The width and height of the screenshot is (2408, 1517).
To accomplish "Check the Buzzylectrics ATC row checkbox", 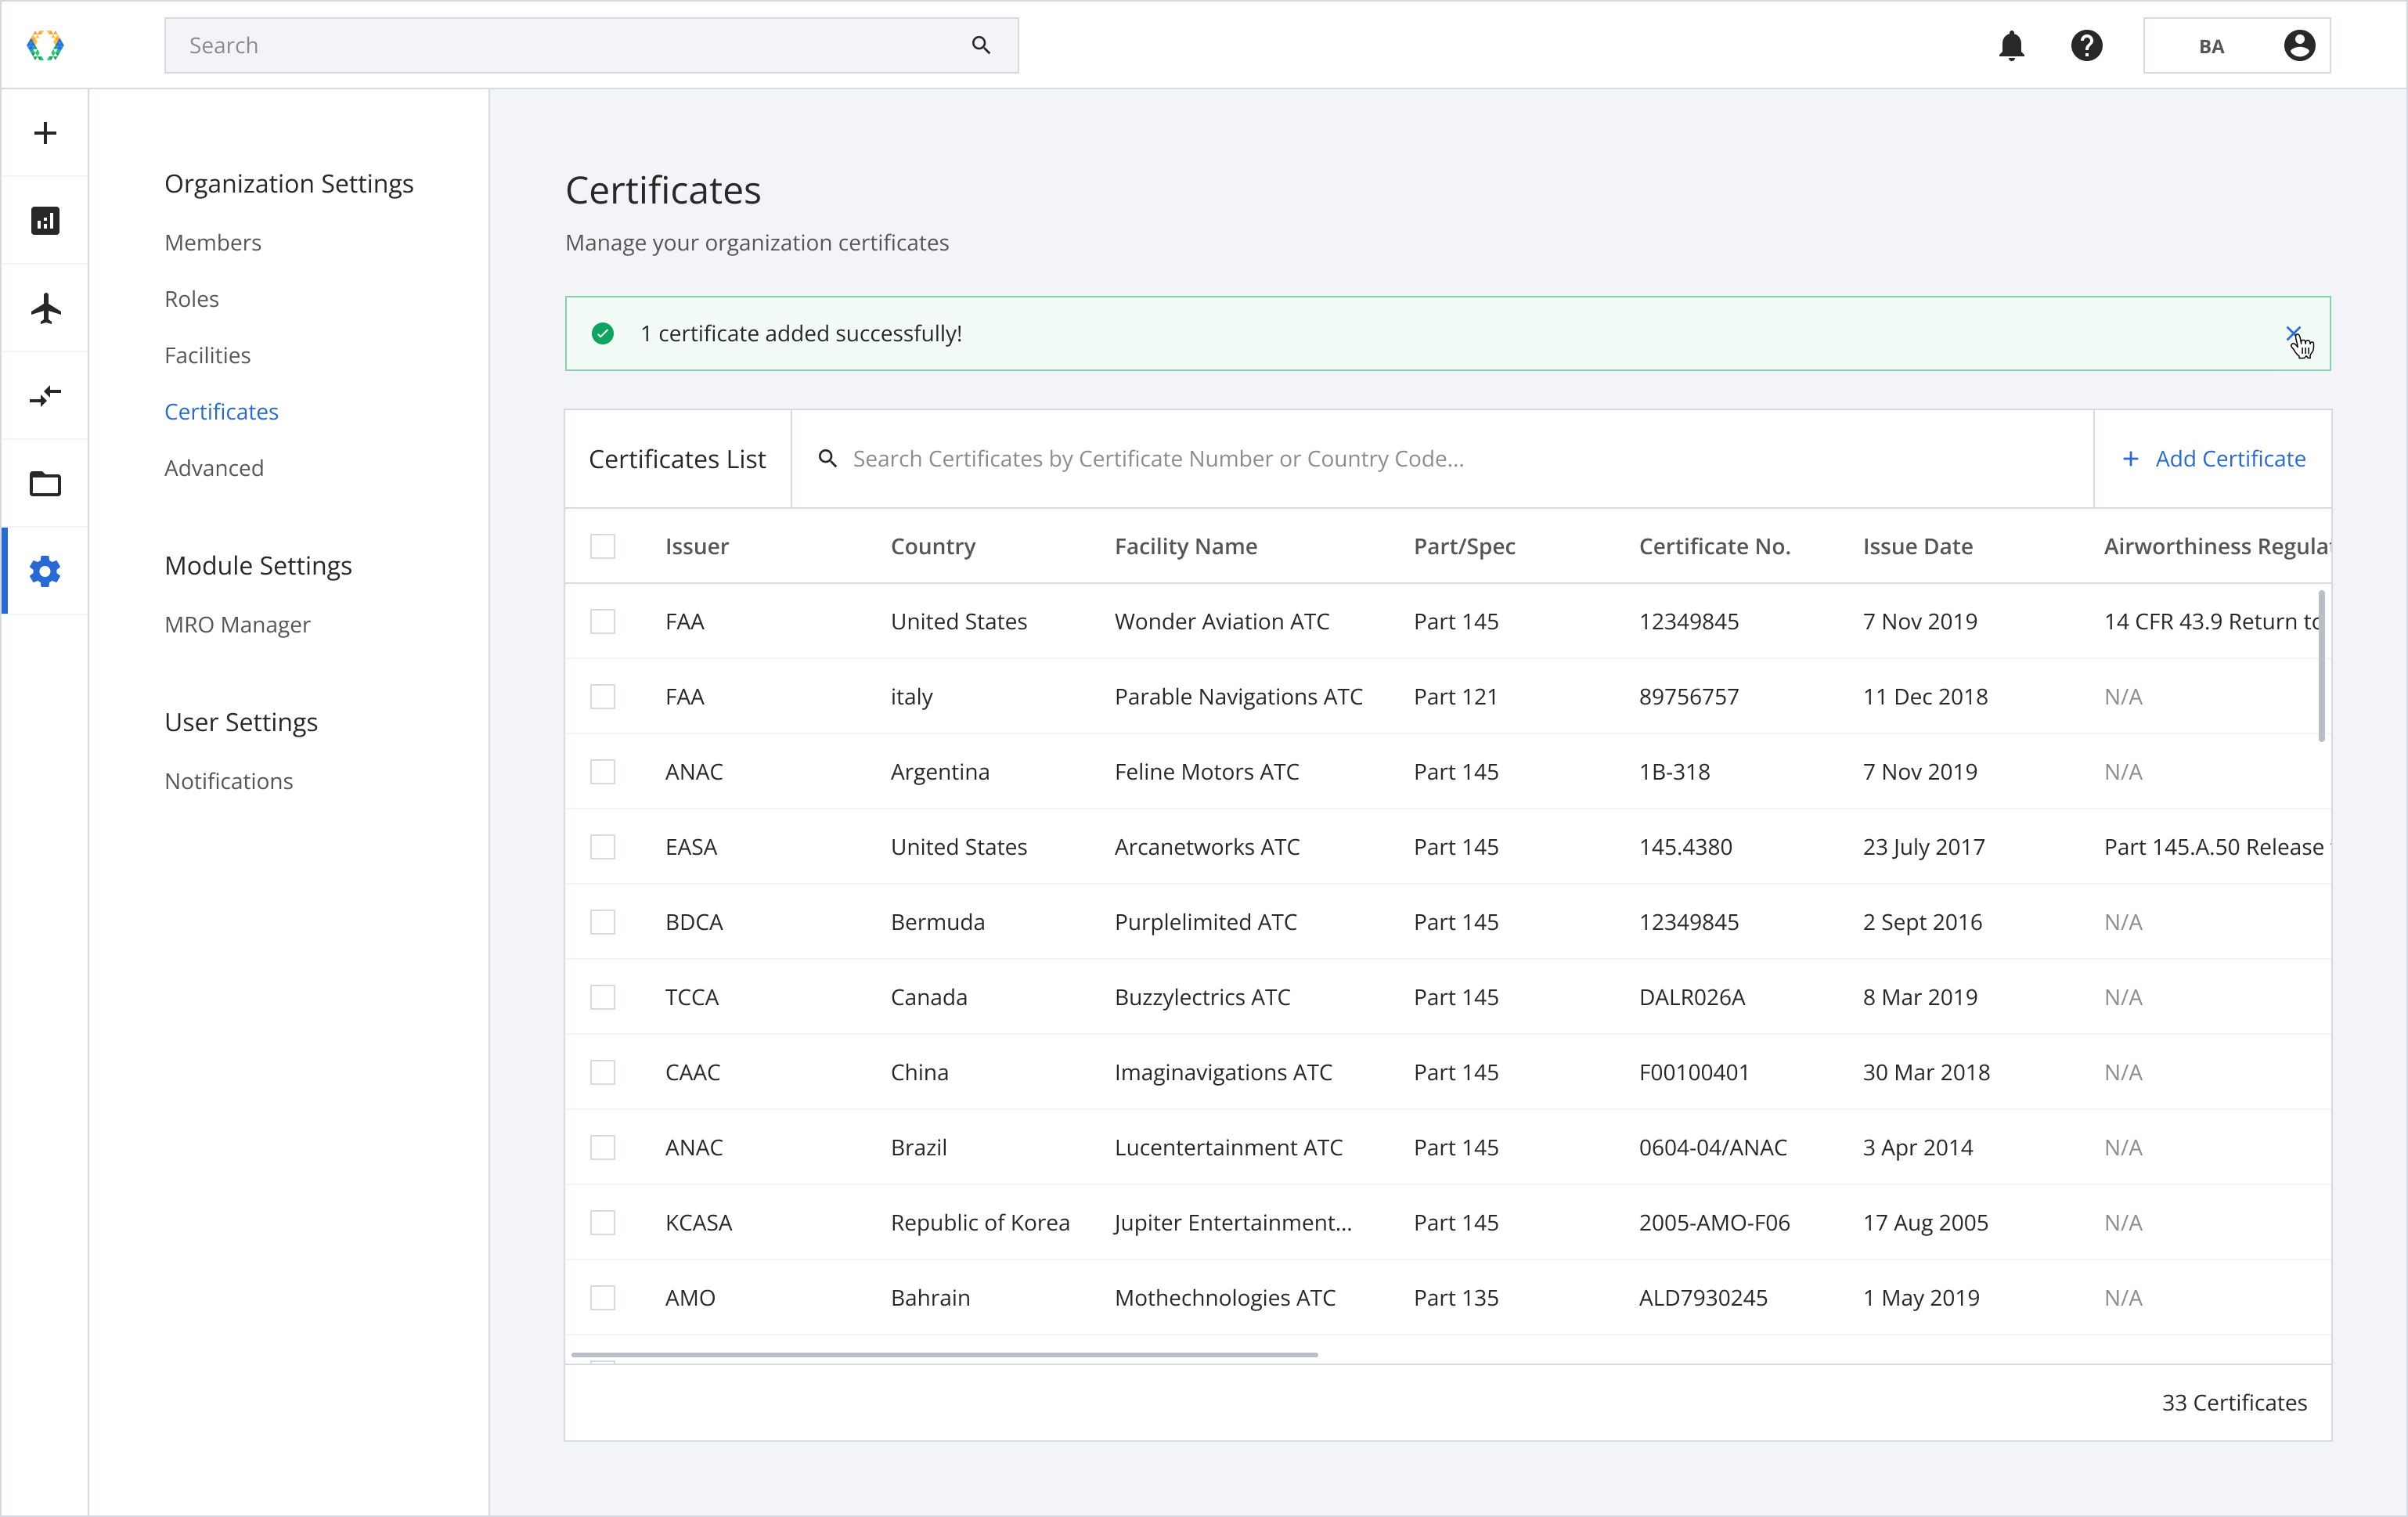I will [602, 997].
